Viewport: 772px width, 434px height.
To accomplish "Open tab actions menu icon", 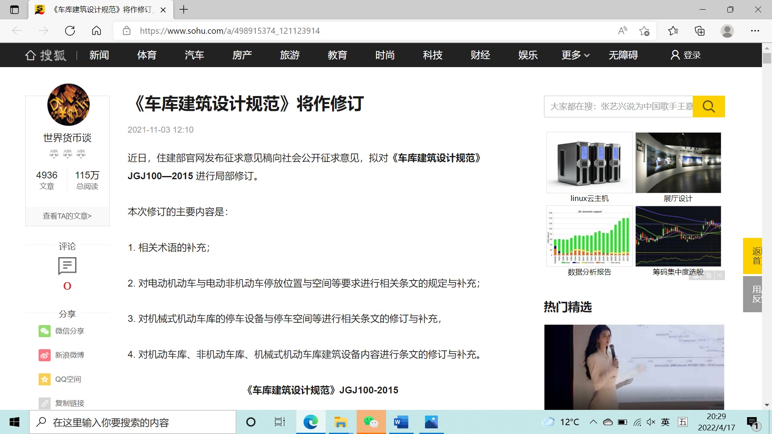I will click(14, 10).
